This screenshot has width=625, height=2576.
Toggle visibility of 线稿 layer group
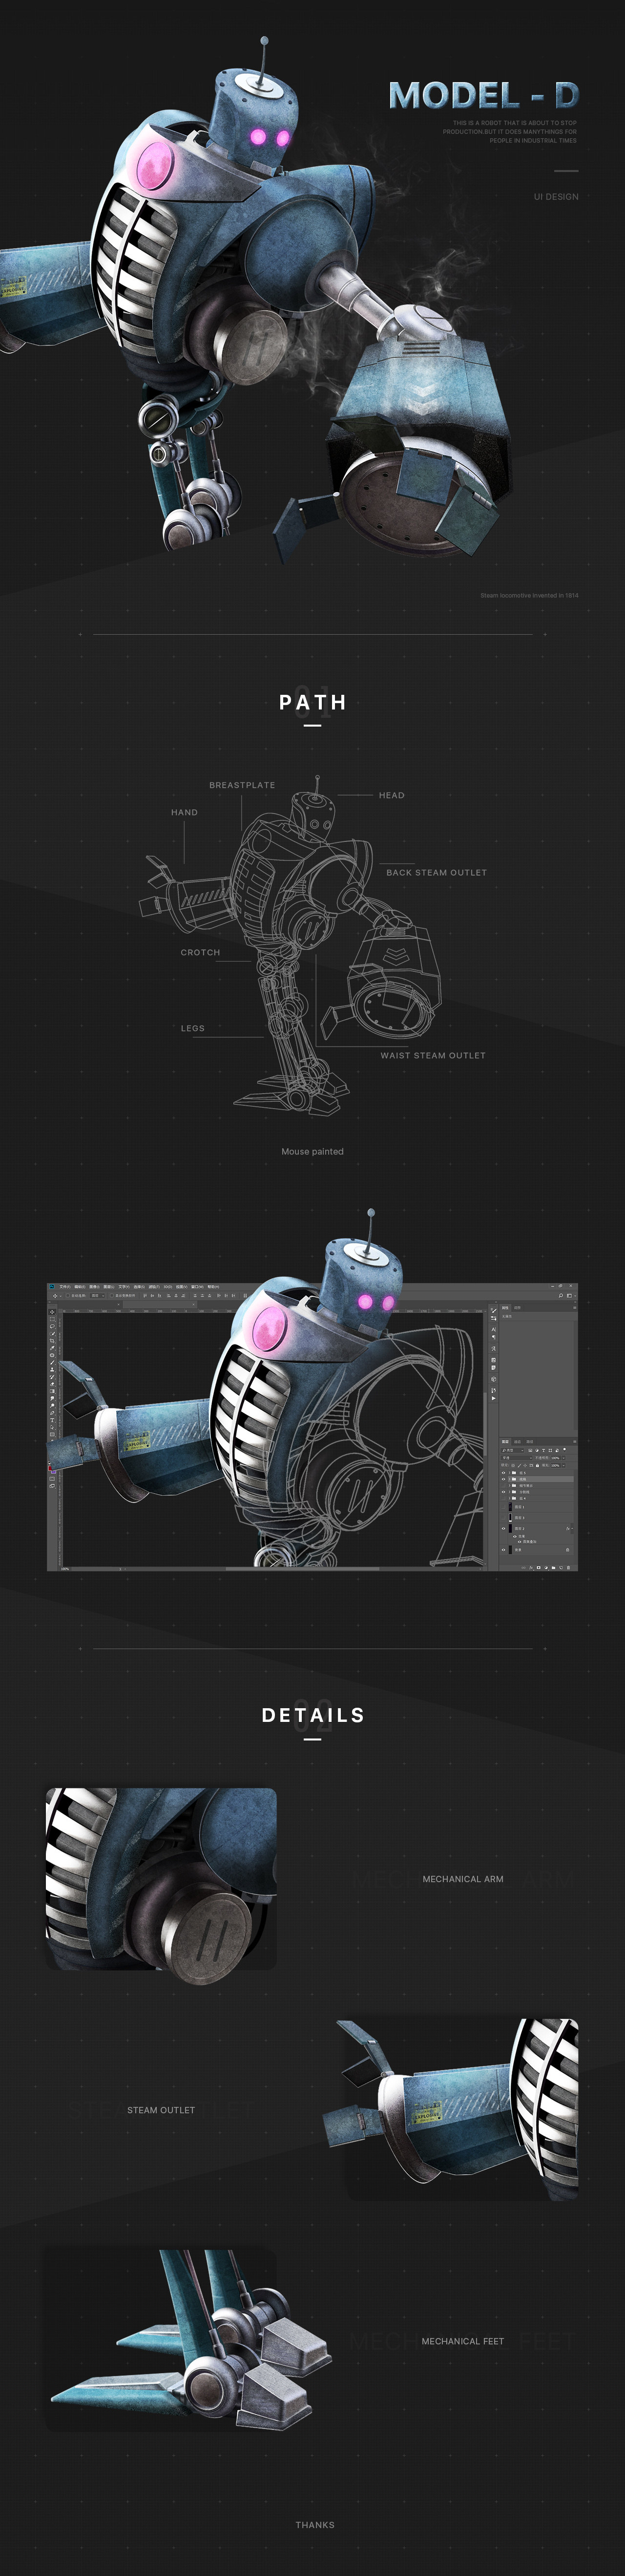tap(504, 1480)
